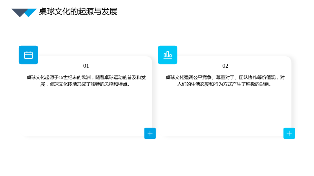
Task: Select the dark gray triangle in title logo
Action: (18, 13)
